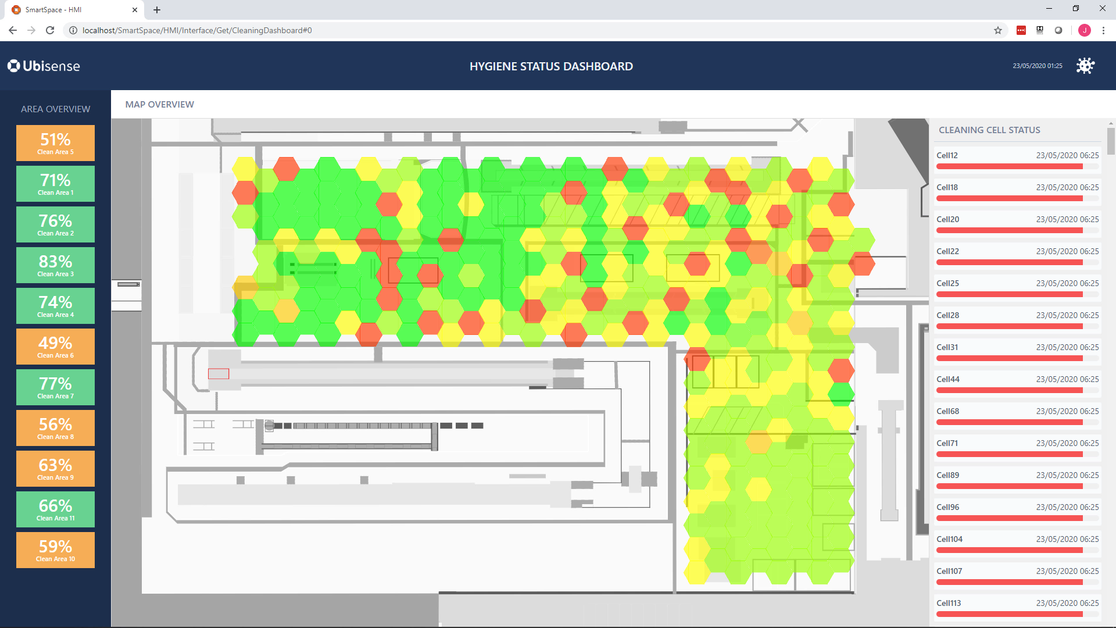Click the Cell25 status row
Viewport: 1116px width, 628px height.
1018,288
